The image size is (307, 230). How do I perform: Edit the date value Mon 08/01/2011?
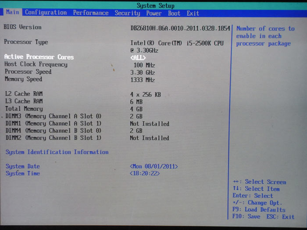coord(154,166)
